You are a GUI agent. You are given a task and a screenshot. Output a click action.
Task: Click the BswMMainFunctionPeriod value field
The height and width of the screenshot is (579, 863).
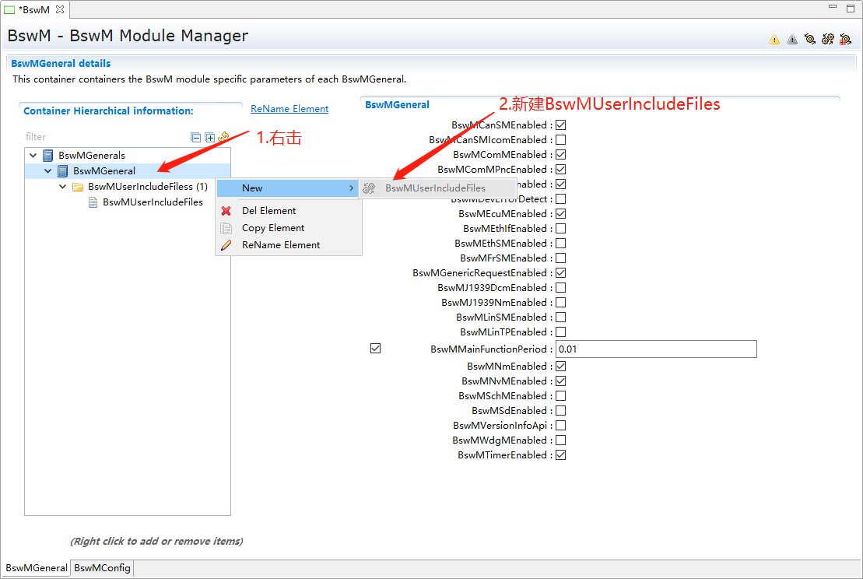pos(655,349)
